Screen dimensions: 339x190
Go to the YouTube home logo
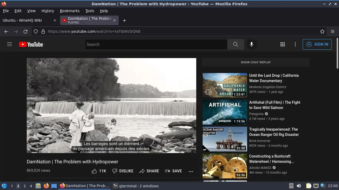[31, 44]
